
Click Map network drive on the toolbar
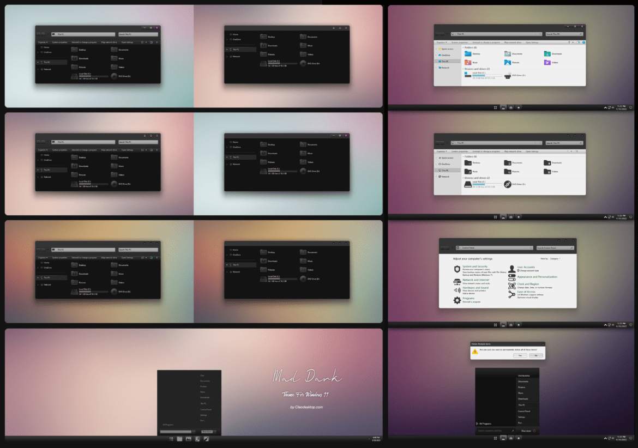coord(512,43)
